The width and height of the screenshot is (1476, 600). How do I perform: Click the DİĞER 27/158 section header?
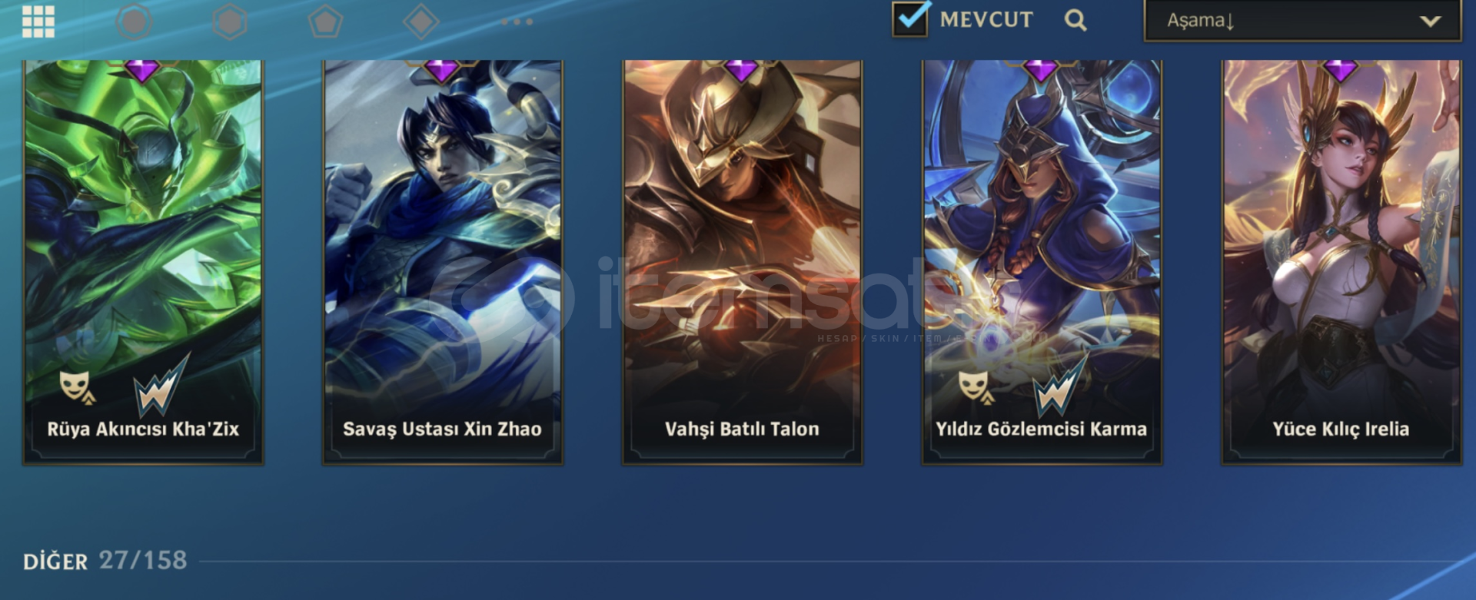pos(105,560)
